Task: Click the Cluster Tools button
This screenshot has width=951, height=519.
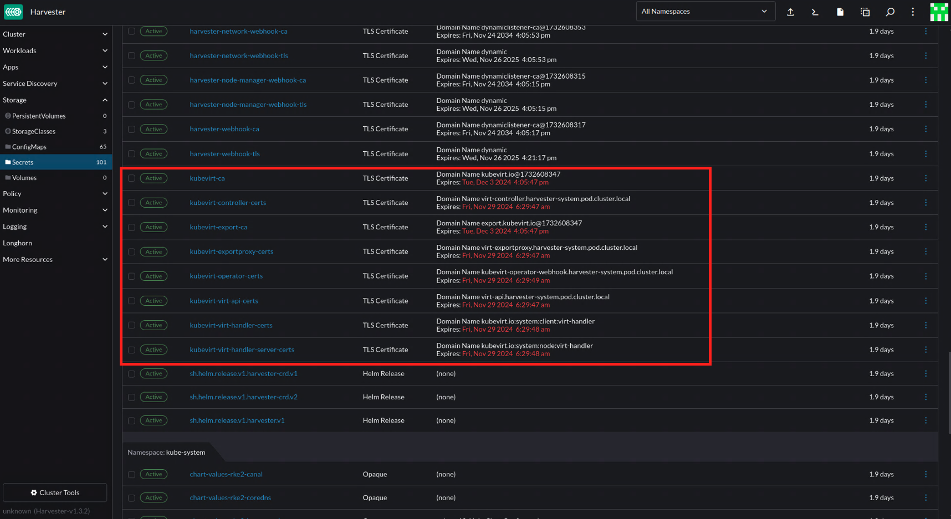Action: point(55,492)
